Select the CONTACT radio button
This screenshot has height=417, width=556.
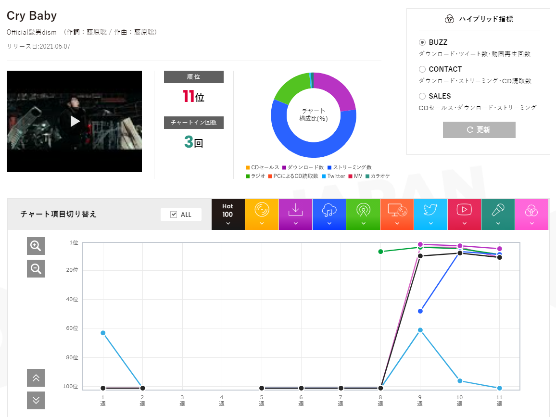(422, 69)
